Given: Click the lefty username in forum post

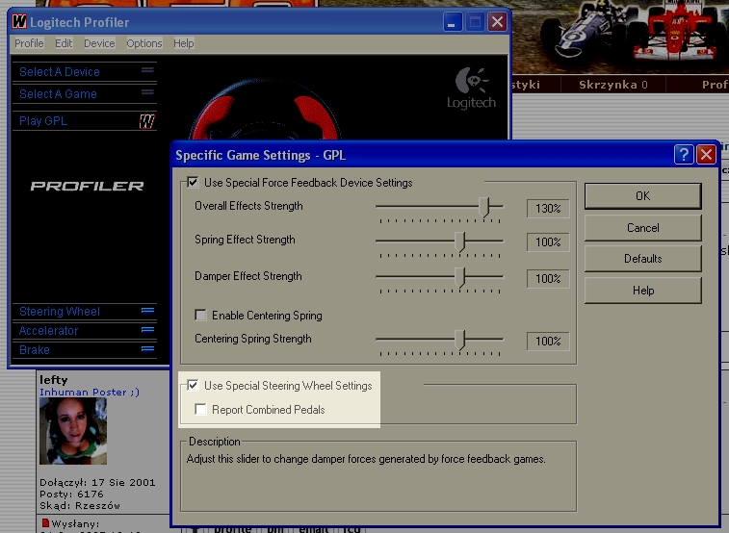Looking at the screenshot, I should point(54,380).
